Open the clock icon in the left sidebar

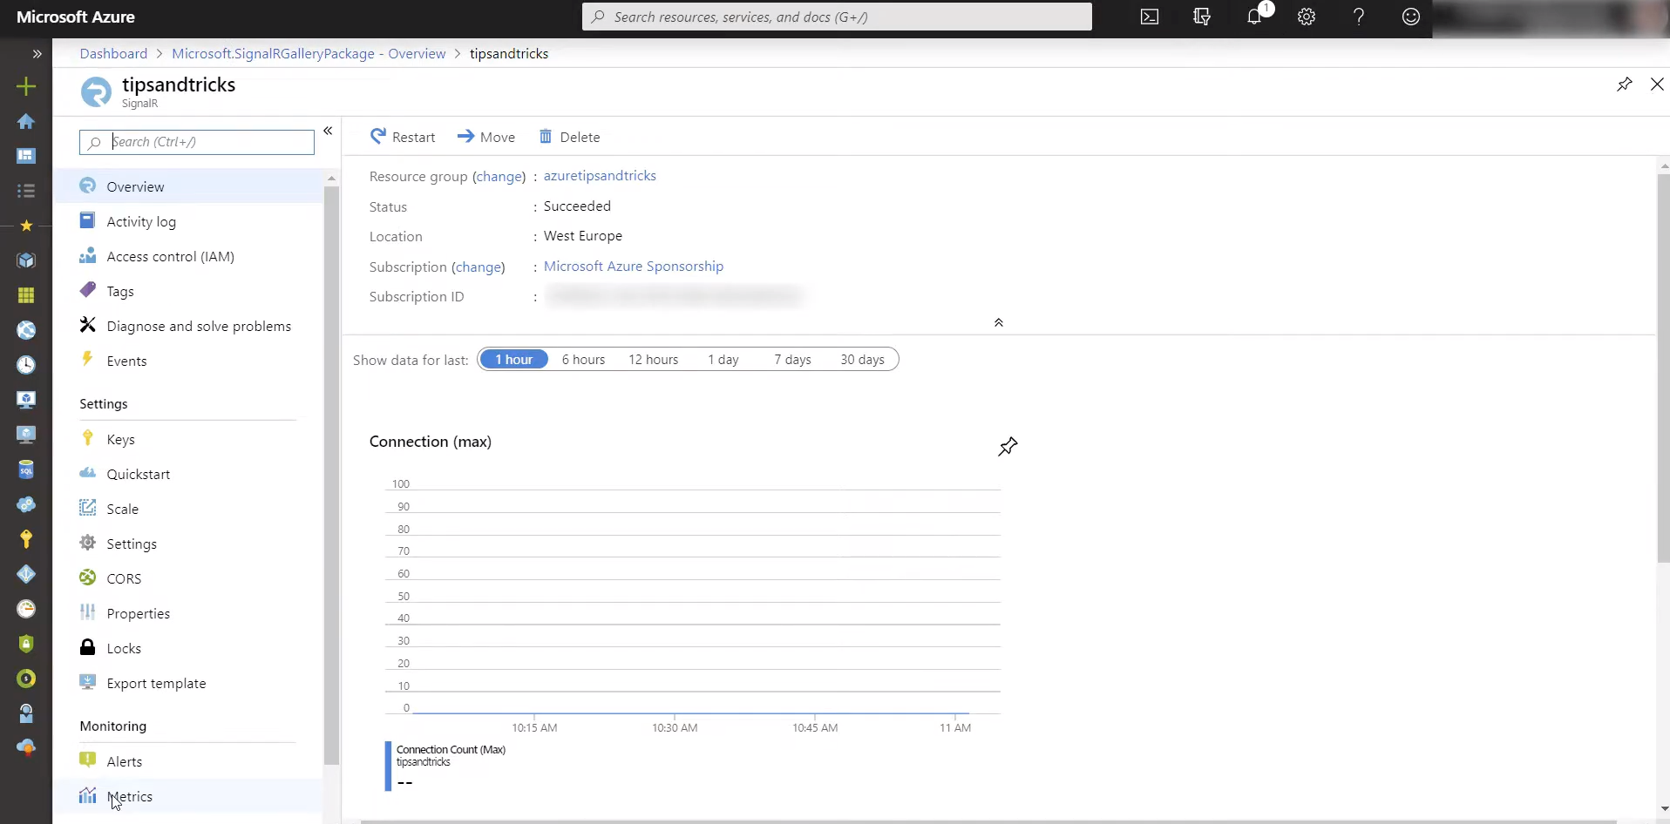pyautogui.click(x=26, y=365)
